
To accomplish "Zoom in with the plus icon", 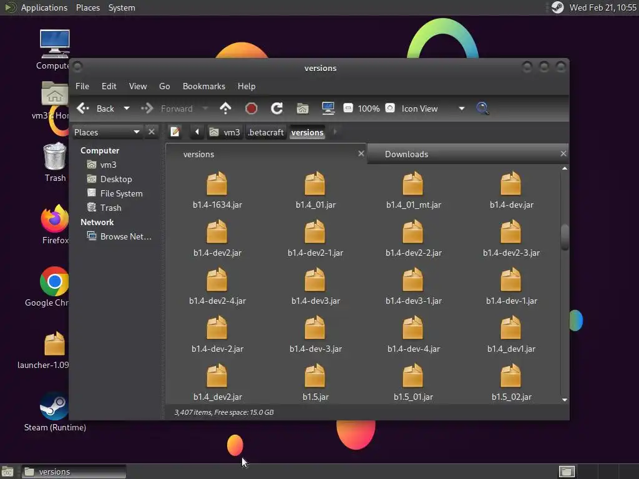I will point(390,109).
